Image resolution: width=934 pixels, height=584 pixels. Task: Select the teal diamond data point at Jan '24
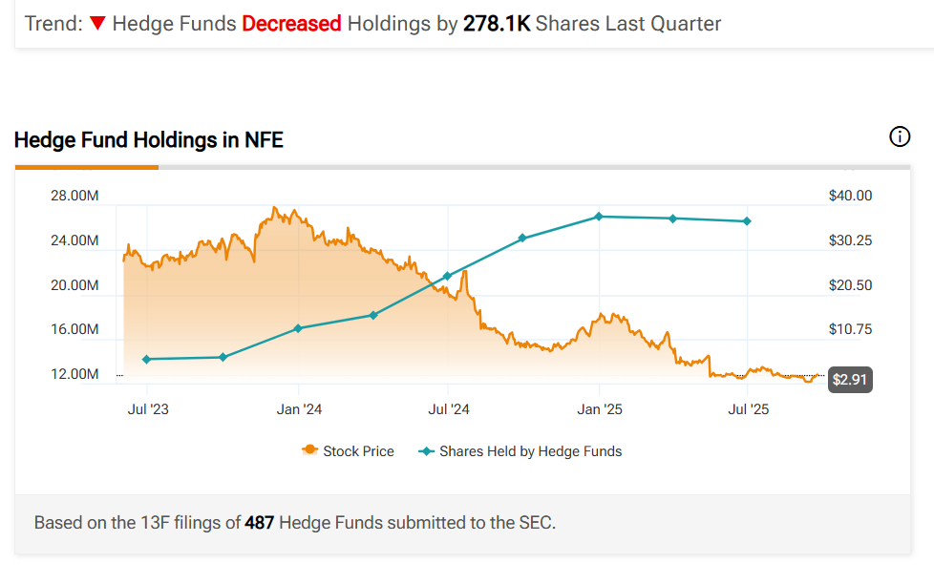(x=298, y=328)
